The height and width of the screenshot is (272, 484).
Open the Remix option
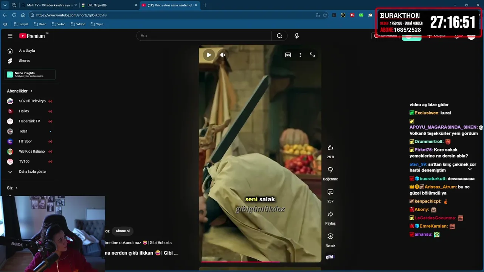[330, 236]
